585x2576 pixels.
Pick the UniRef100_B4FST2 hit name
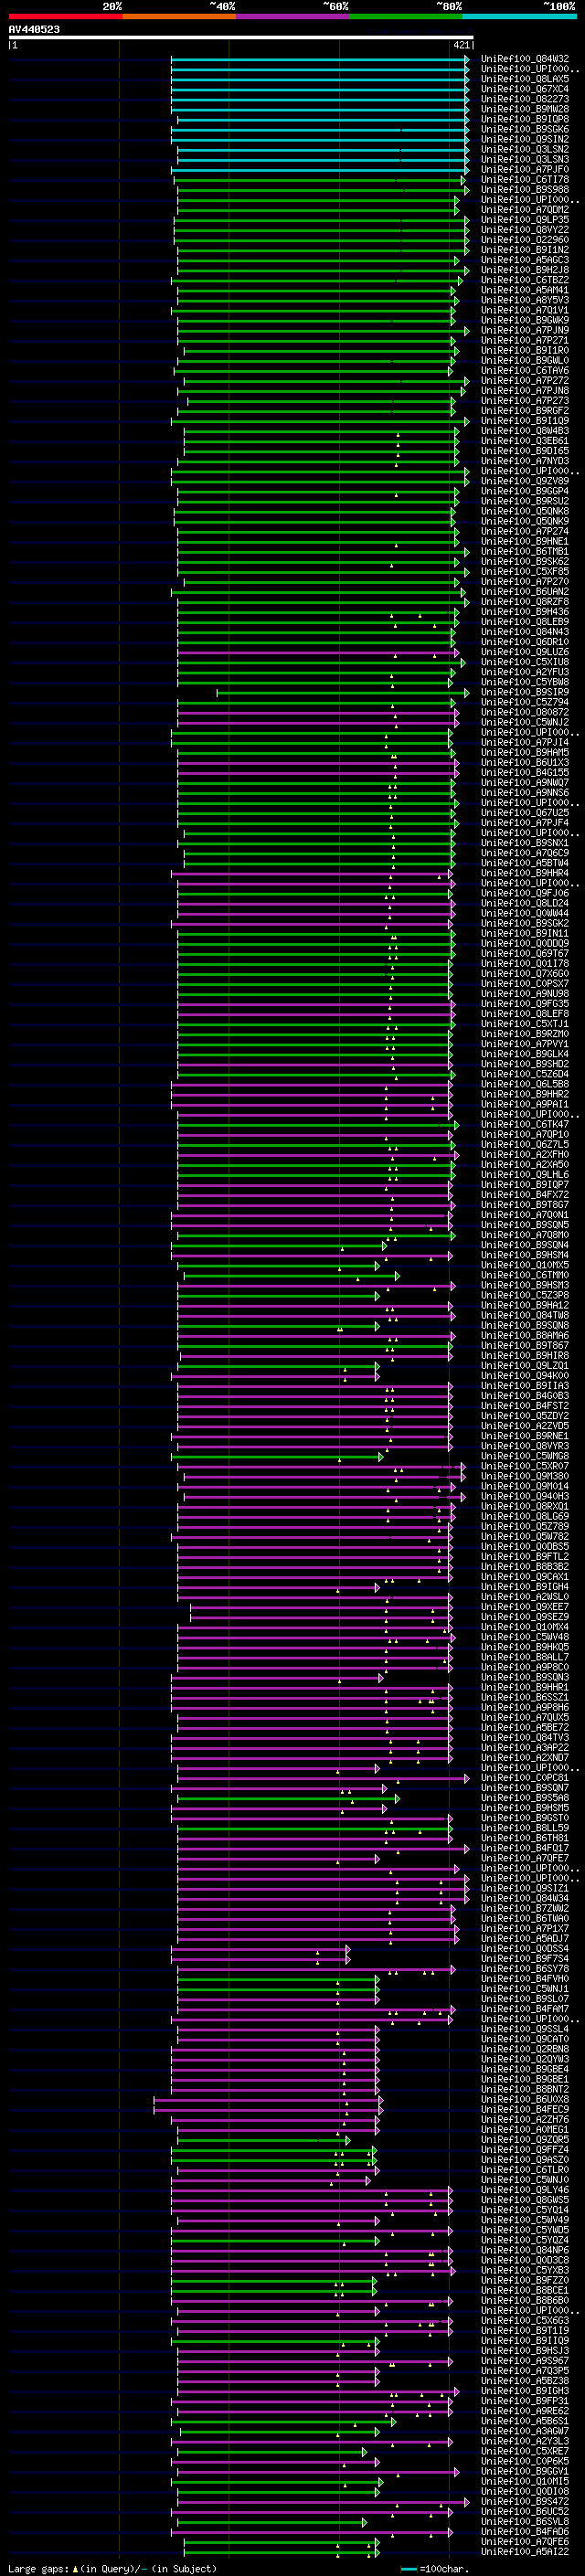525,1405
